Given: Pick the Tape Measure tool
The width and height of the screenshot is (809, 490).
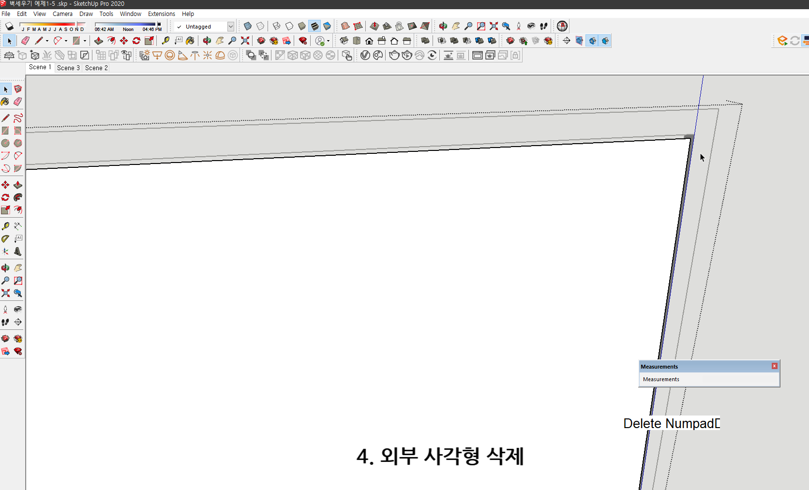Looking at the screenshot, I should (165, 41).
